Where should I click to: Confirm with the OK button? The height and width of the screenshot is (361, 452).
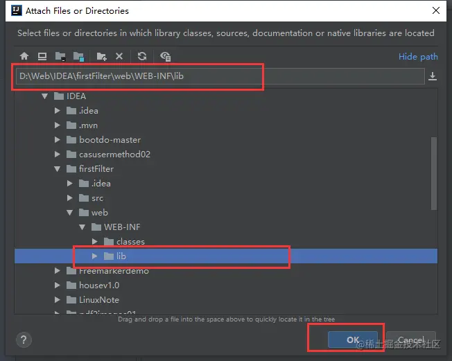pyautogui.click(x=353, y=340)
